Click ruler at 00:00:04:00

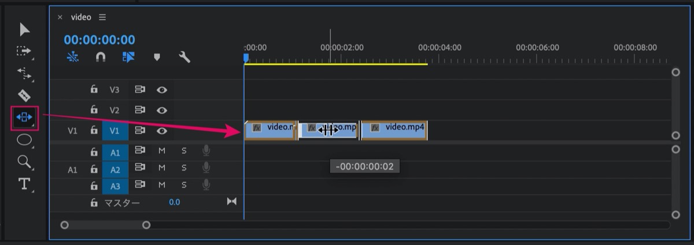point(440,47)
